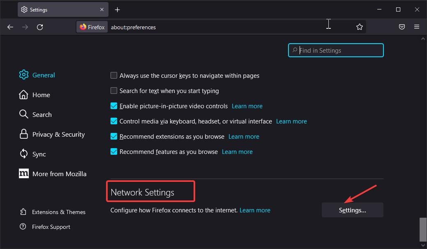
Task: Click the back navigation arrow
Action: point(10,27)
